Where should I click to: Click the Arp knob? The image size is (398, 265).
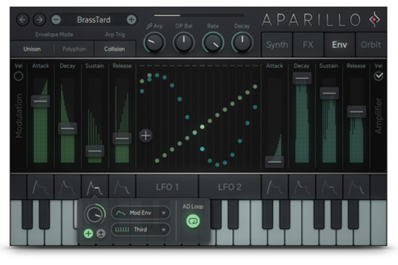155,42
